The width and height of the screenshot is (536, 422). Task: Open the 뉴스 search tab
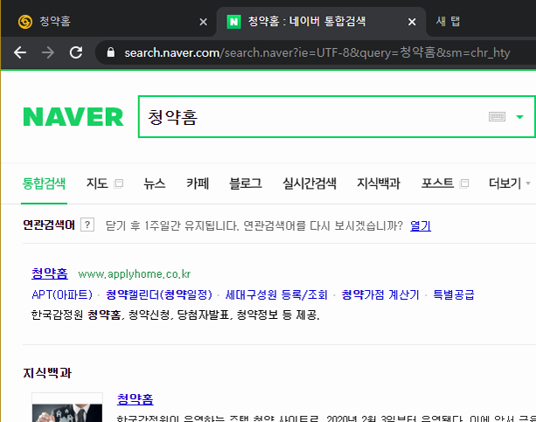click(x=155, y=183)
